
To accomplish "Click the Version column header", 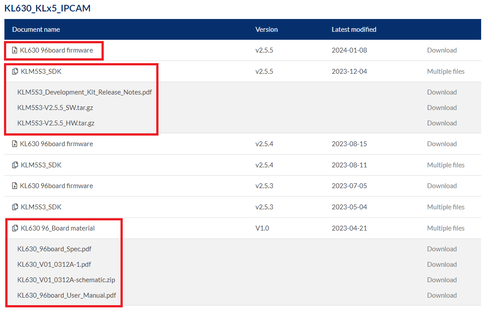I will [266, 30].
